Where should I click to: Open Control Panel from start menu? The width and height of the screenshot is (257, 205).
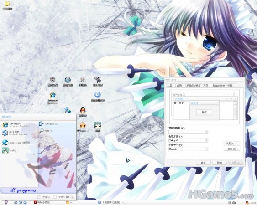pos(48,124)
